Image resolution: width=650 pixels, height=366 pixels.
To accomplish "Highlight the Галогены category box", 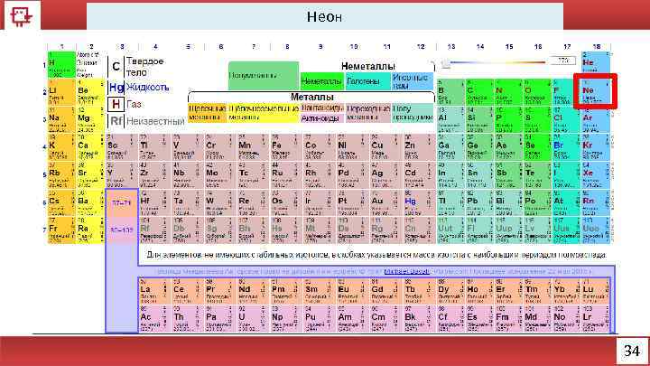I will tap(367, 81).
